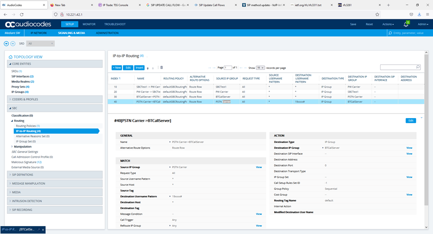Click the AudioCodes logo
Image resolution: width=433 pixels, height=234 pixels.
coord(28,24)
